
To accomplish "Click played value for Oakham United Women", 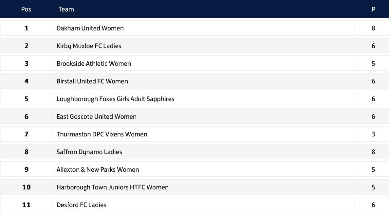I will [373, 28].
